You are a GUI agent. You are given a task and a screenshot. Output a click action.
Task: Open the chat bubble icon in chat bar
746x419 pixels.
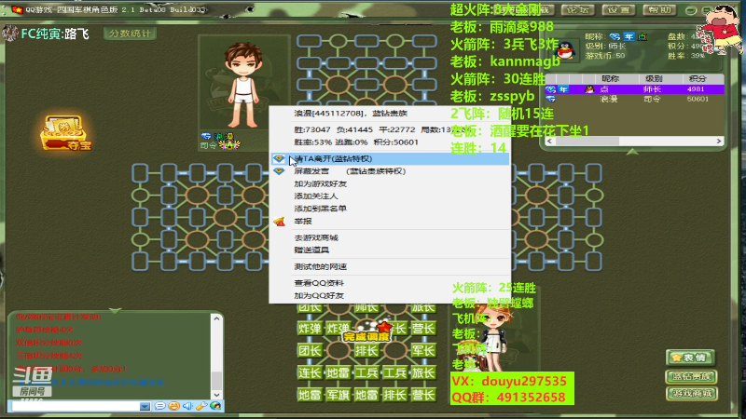point(159,406)
